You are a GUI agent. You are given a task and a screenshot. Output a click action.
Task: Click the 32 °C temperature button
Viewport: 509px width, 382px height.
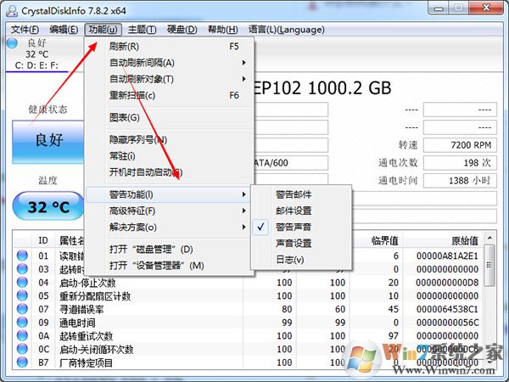[48, 206]
